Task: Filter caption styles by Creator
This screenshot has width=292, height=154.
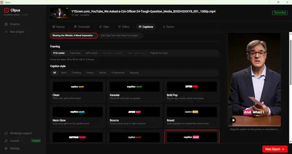Action: [x=90, y=73]
